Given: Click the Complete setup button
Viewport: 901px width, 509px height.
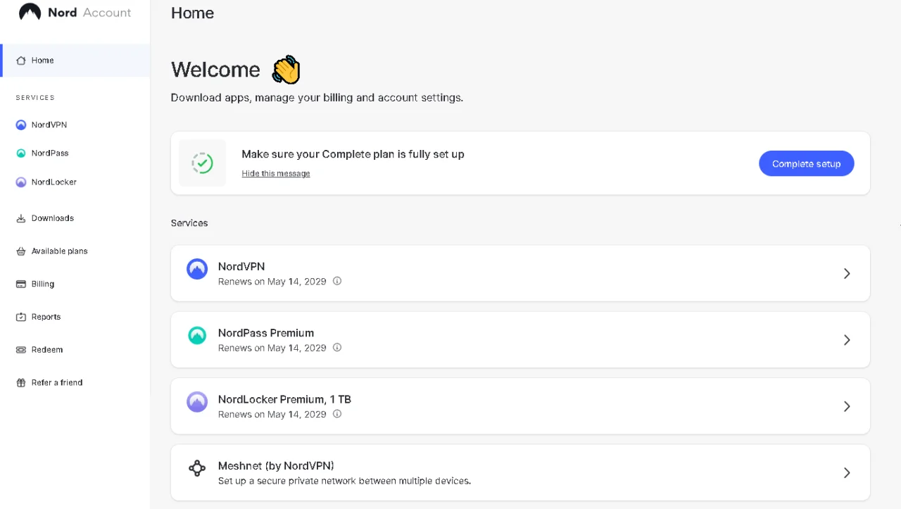Looking at the screenshot, I should [806, 163].
